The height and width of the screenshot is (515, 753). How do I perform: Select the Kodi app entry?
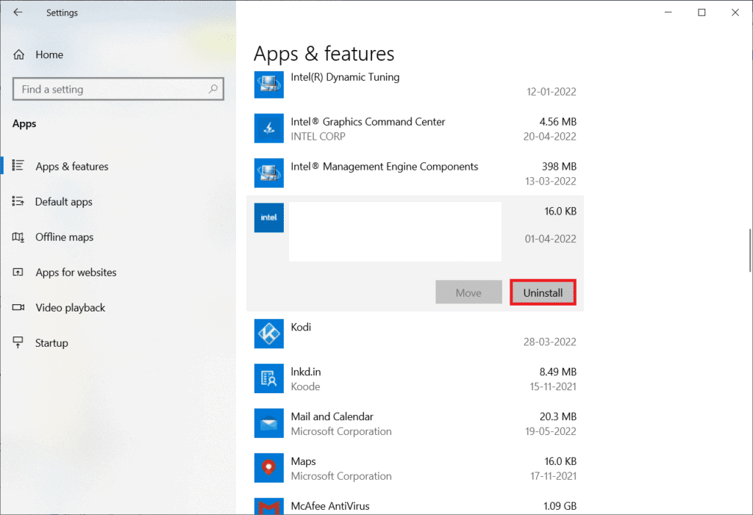pyautogui.click(x=415, y=334)
